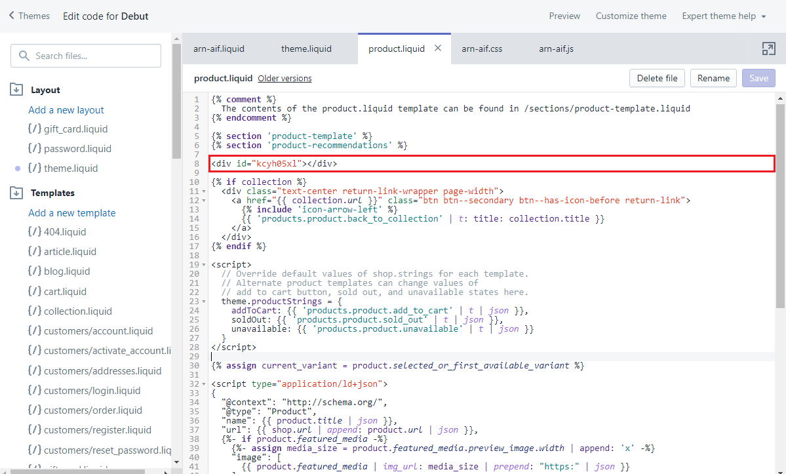Image resolution: width=786 pixels, height=474 pixels.
Task: Collapse the Layout folder using its download-folder icon
Action: pyautogui.click(x=16, y=90)
